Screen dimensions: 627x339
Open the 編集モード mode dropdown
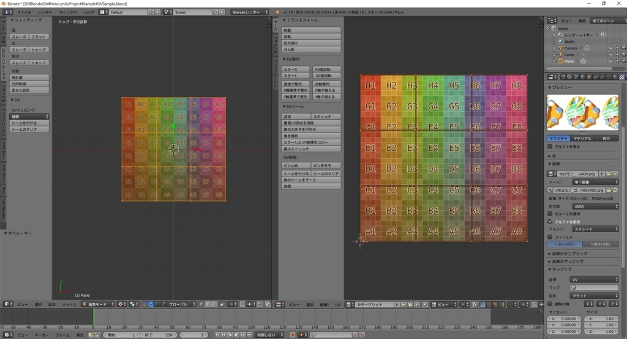[98, 304]
